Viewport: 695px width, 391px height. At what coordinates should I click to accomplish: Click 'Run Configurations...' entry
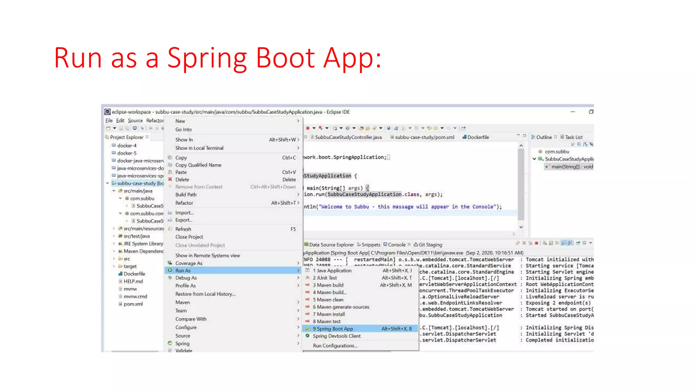coord(360,346)
